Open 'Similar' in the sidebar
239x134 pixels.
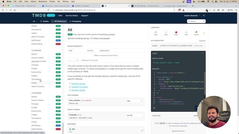coord(34,26)
